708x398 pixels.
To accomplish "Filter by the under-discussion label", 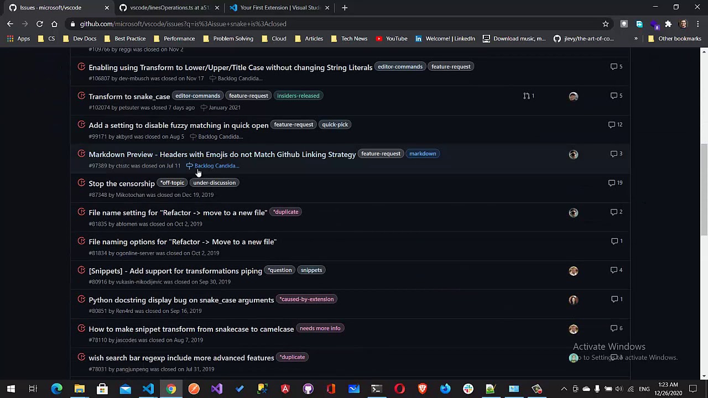I will click(215, 182).
